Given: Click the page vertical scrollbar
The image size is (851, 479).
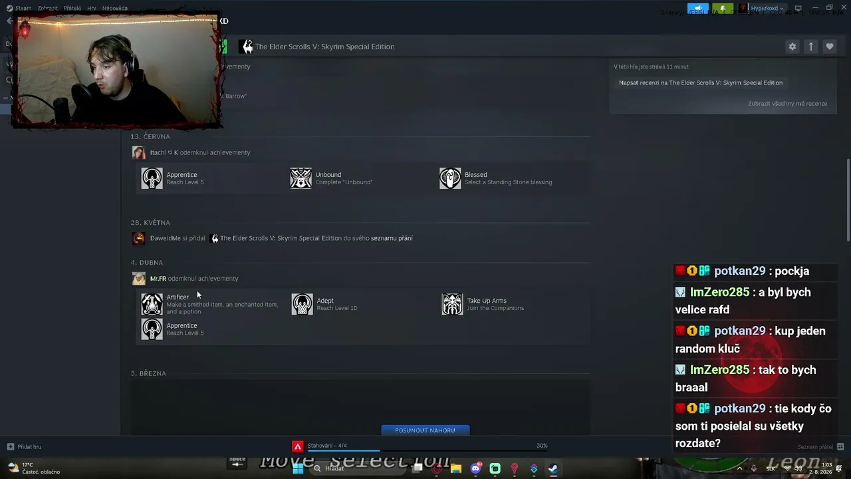Looking at the screenshot, I should coord(848,200).
